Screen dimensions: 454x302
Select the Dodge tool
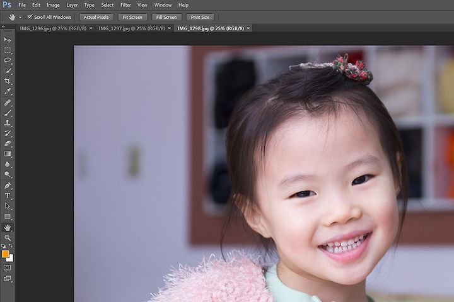click(8, 174)
